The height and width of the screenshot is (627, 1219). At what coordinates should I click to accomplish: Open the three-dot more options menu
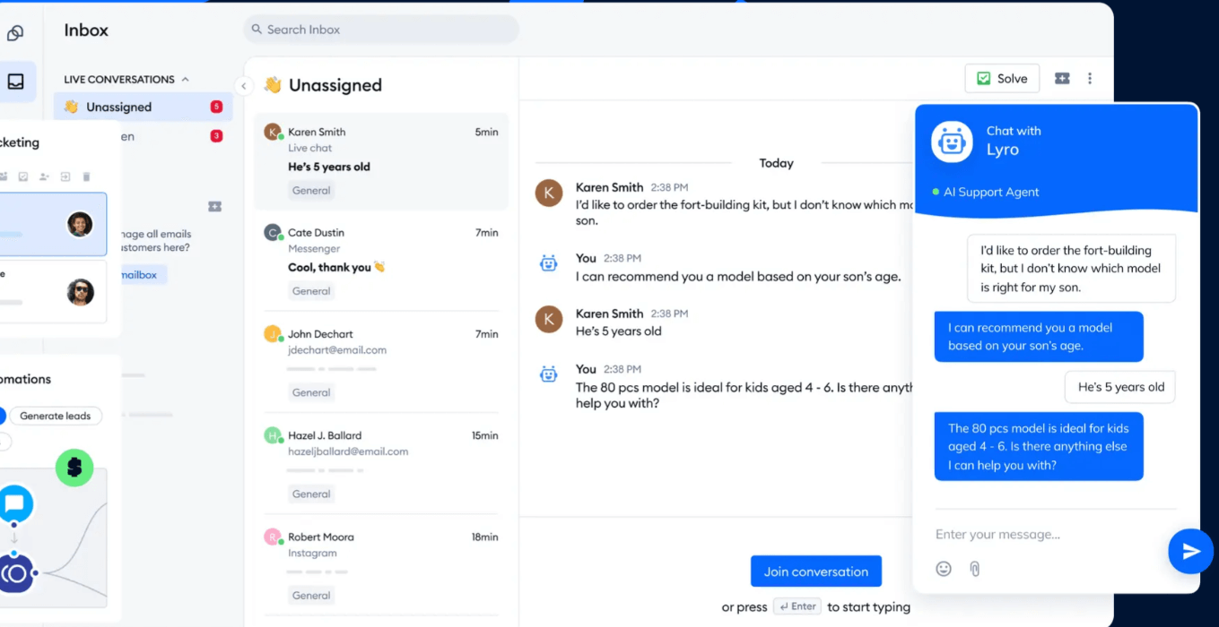tap(1090, 79)
